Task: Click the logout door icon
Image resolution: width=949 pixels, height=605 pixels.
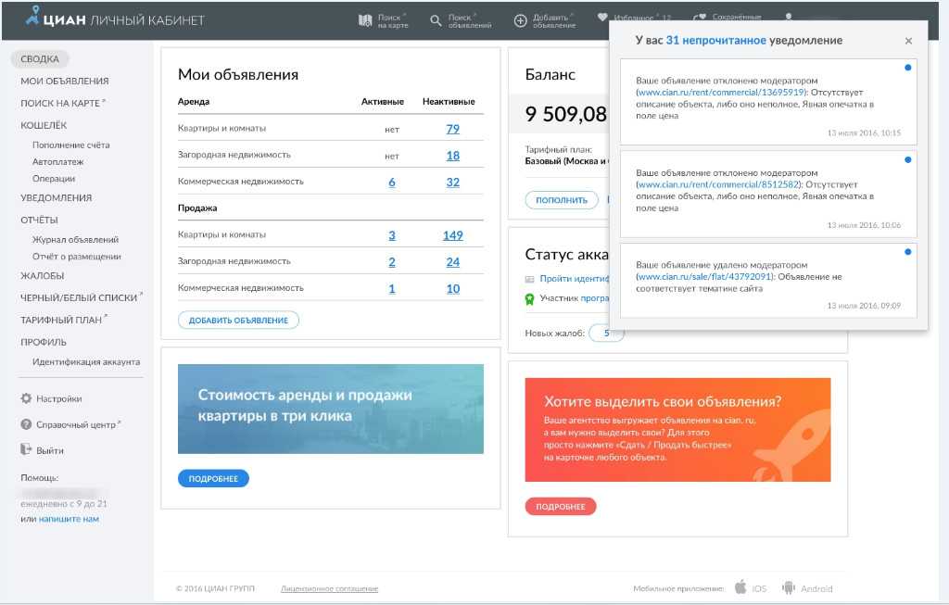Action: pos(26,450)
